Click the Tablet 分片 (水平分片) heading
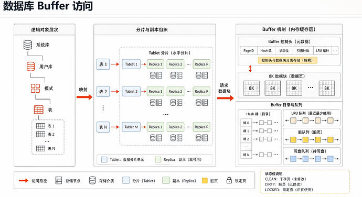 169,53
